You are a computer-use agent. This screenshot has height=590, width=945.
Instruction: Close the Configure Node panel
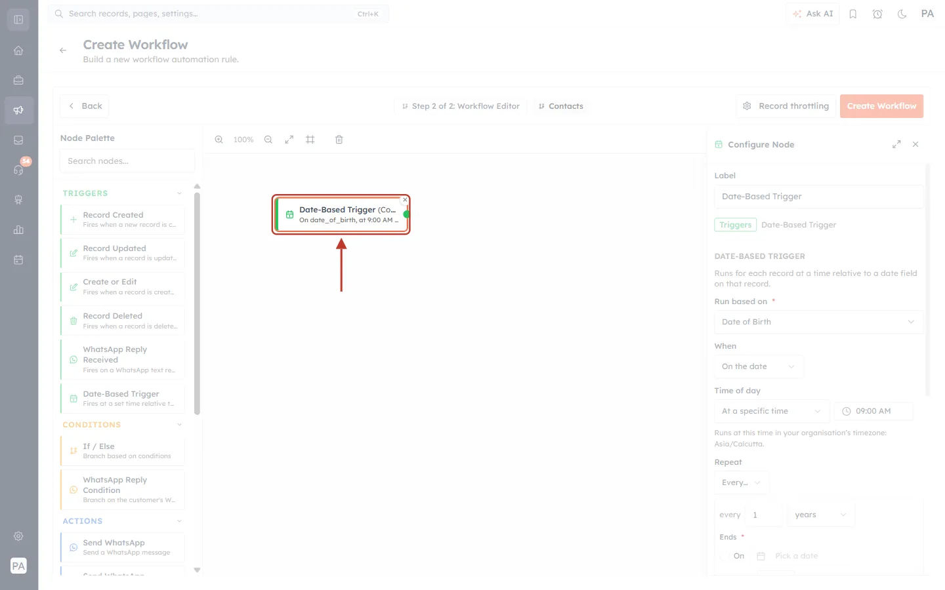coord(915,144)
